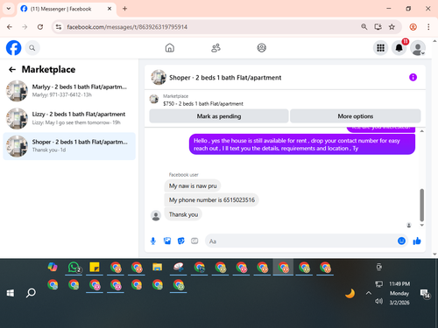Bookmark this page with the star icon

click(x=392, y=27)
